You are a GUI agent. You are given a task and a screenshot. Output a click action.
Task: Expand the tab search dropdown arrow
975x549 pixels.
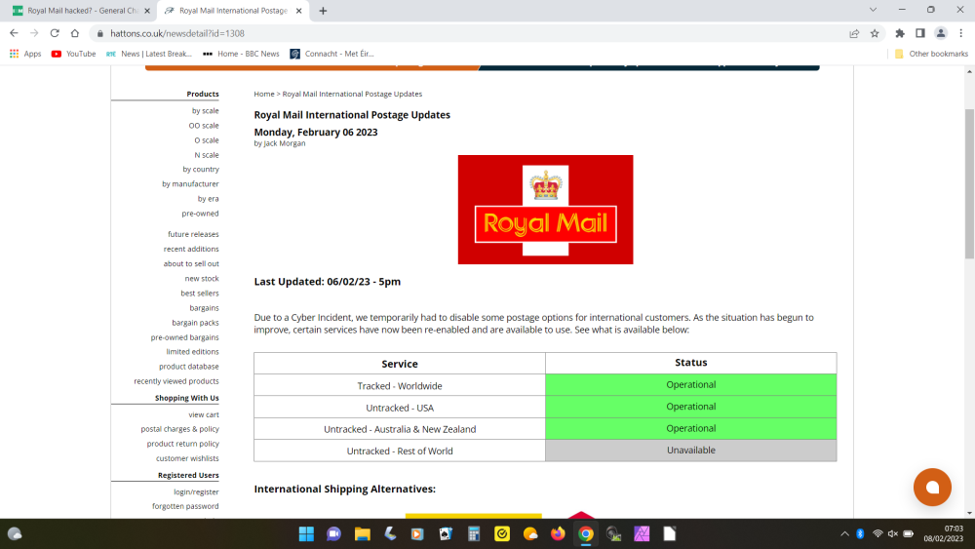[x=872, y=10]
